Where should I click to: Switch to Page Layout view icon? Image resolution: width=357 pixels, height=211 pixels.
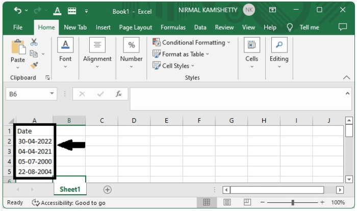tap(227, 202)
